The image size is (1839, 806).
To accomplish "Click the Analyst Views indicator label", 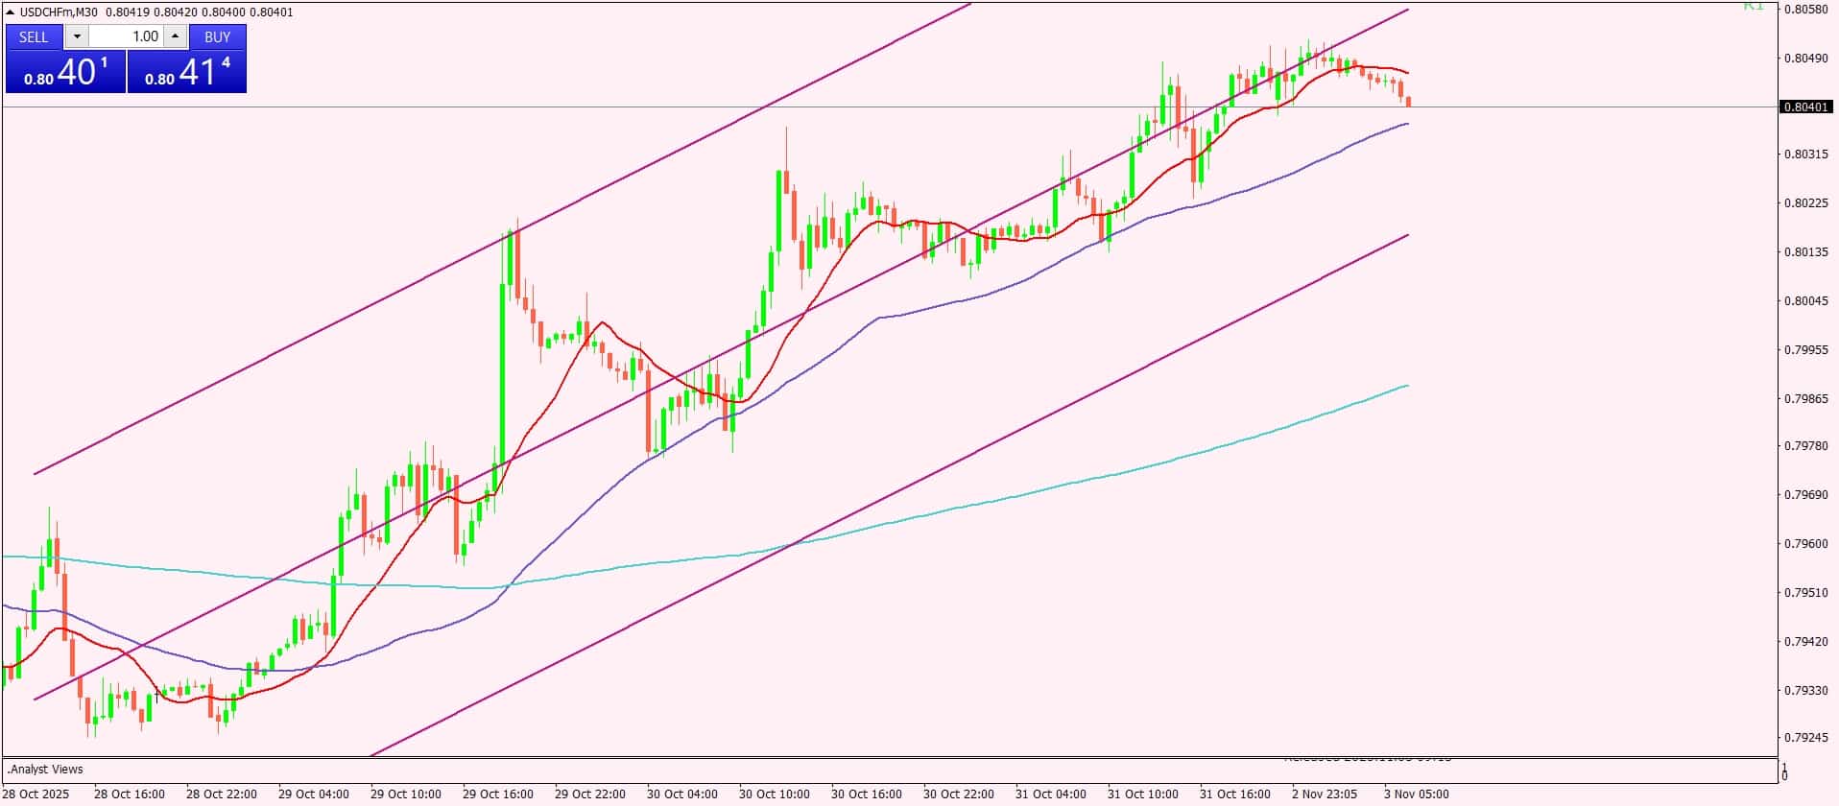I will pos(46,770).
